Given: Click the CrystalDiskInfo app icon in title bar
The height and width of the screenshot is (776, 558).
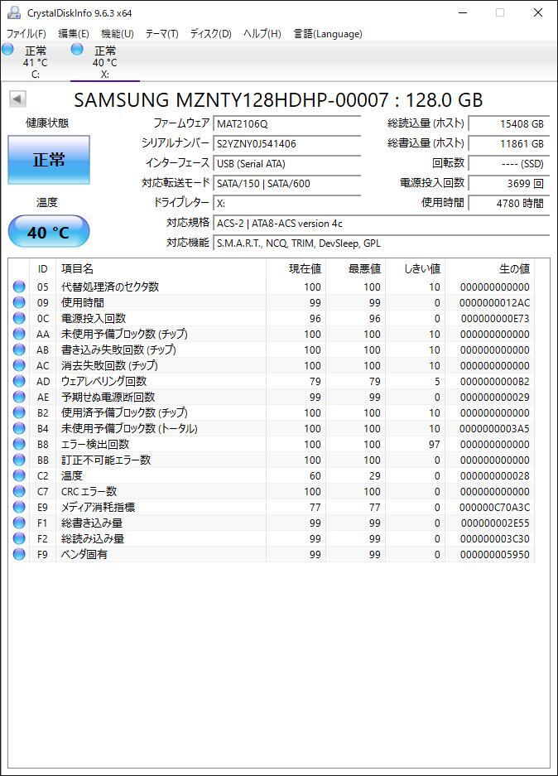Looking at the screenshot, I should coord(14,12).
